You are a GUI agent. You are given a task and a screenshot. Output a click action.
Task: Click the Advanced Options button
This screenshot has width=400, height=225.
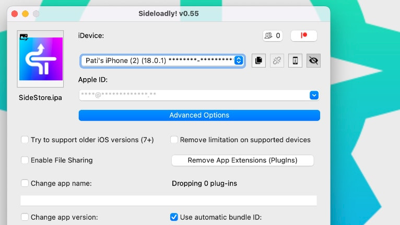pyautogui.click(x=199, y=115)
